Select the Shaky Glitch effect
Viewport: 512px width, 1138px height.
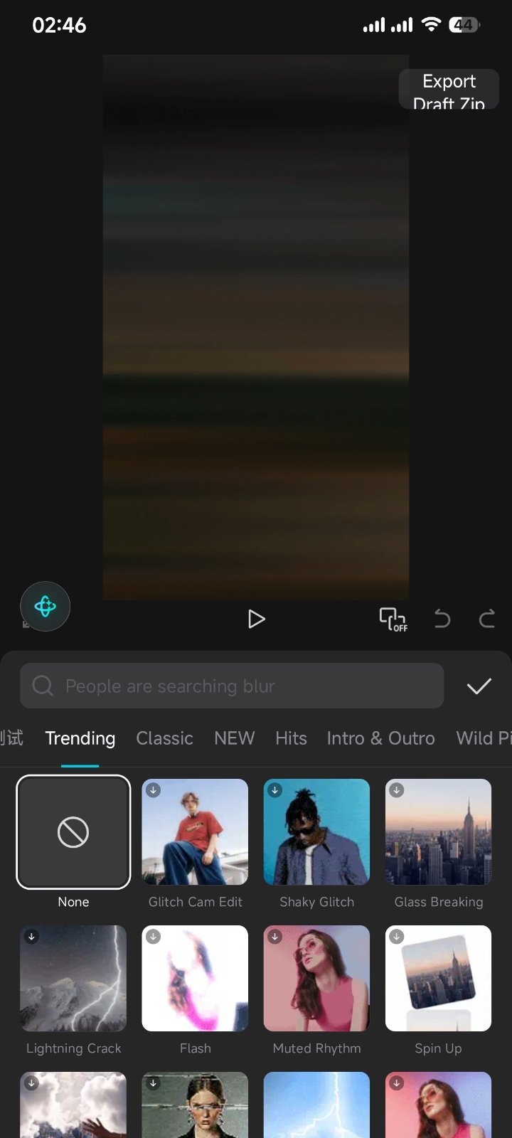point(316,832)
